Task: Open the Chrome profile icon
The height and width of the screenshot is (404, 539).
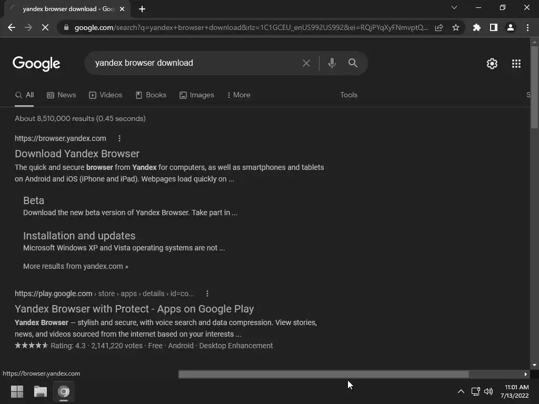Action: point(511,27)
